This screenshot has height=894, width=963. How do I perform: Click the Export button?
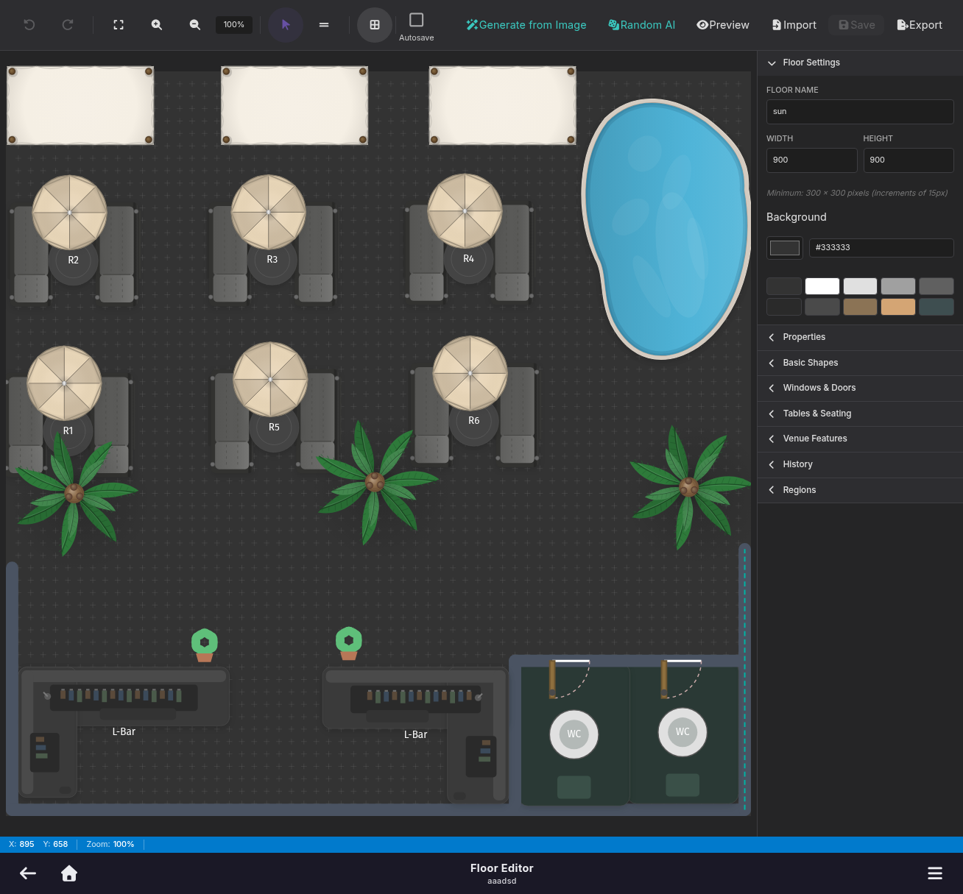(x=919, y=24)
